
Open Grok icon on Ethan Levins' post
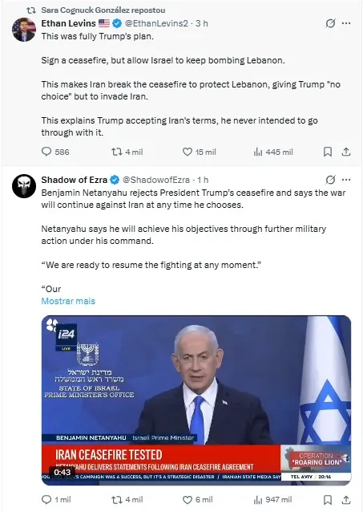click(330, 23)
